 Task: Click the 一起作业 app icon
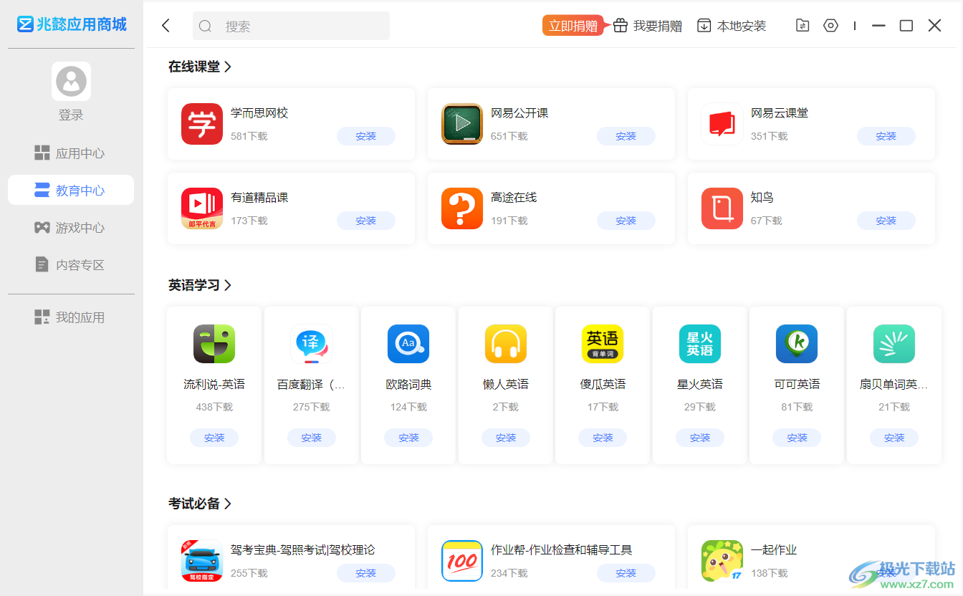coord(722,561)
